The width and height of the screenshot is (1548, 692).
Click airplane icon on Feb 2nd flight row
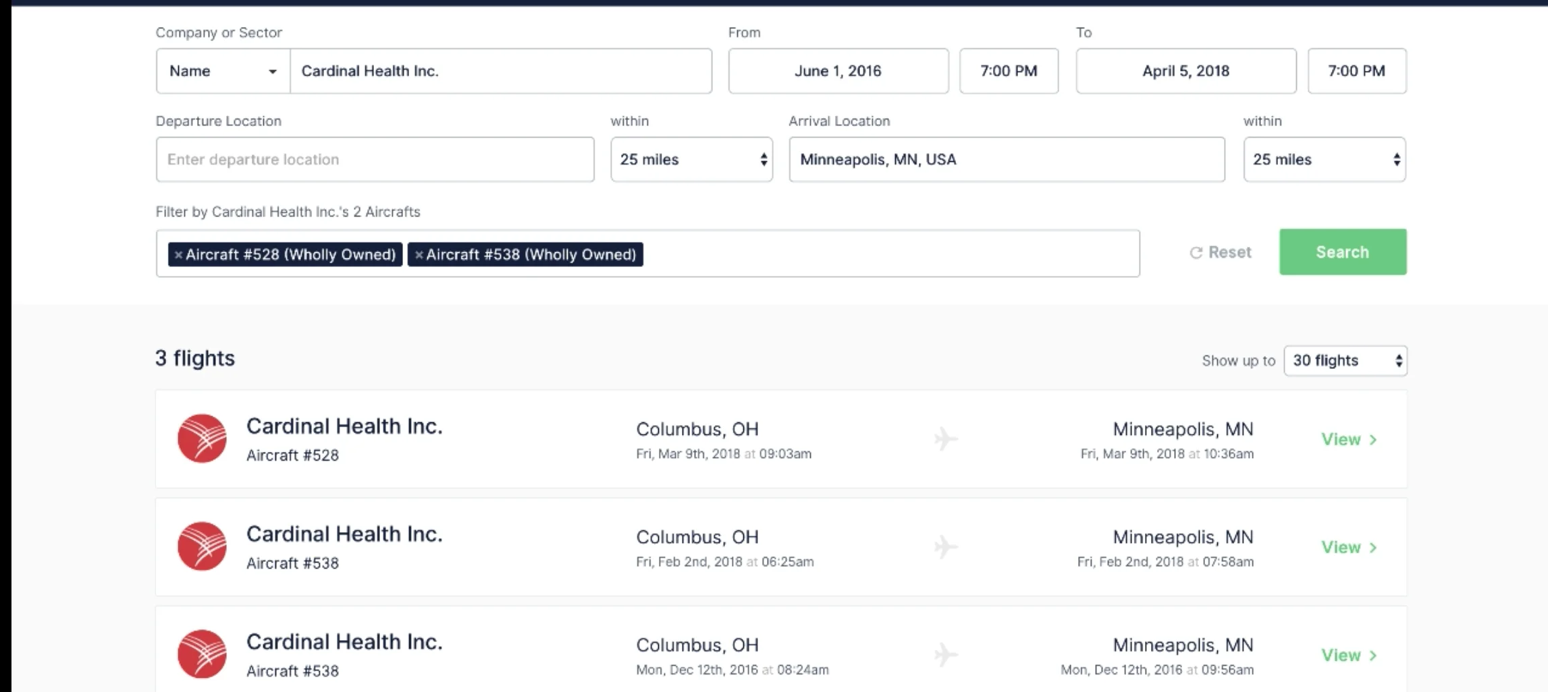point(946,547)
